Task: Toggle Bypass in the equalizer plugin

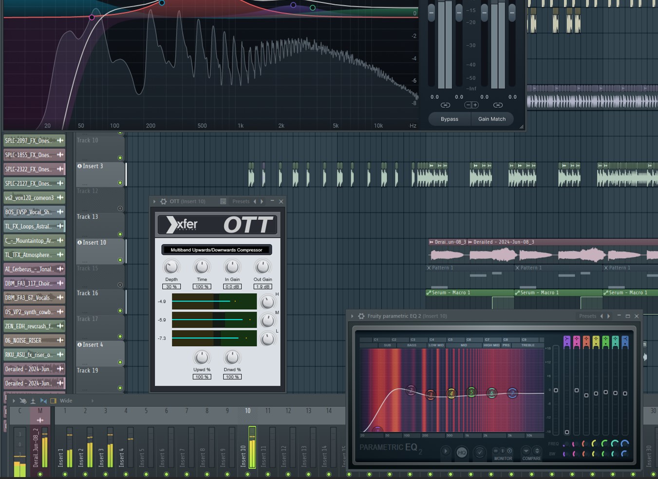Action: tap(450, 119)
